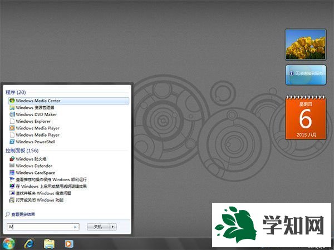Screen dimensions: 334x250
Task: Expand the shutdown options arrow beside 关机
Action: 113,227
